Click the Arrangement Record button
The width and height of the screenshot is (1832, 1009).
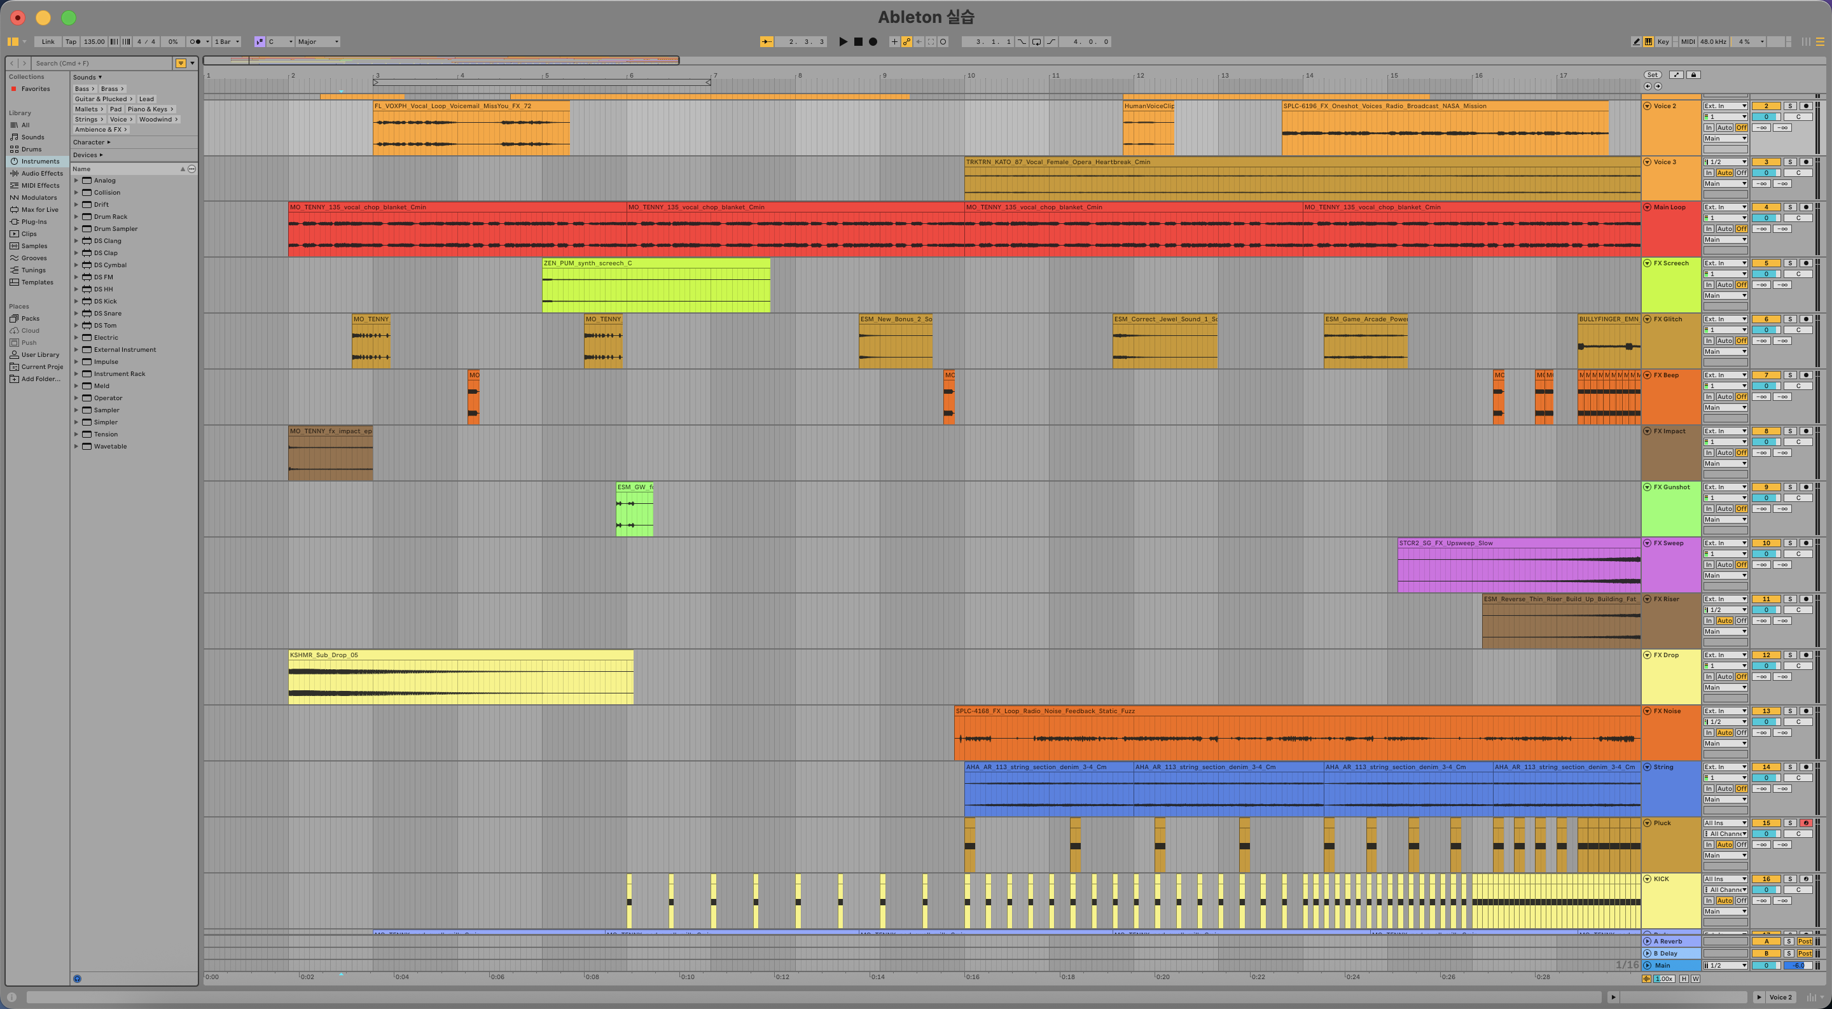click(x=873, y=42)
